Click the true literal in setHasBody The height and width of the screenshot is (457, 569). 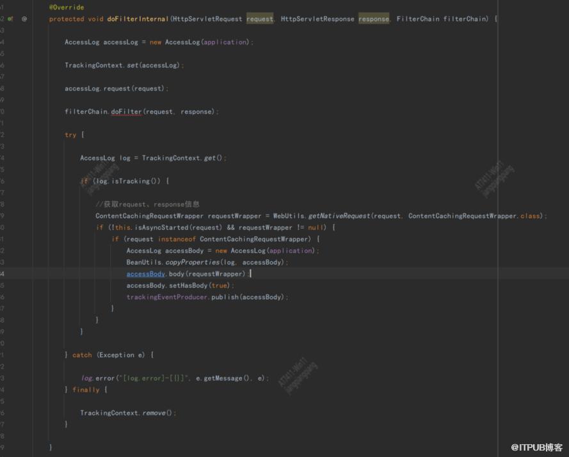point(220,285)
